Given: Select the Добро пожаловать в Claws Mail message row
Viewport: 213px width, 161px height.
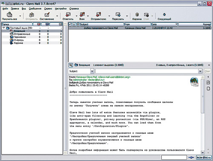Looking at the screenshot, I should pyautogui.click(x=140, y=28).
